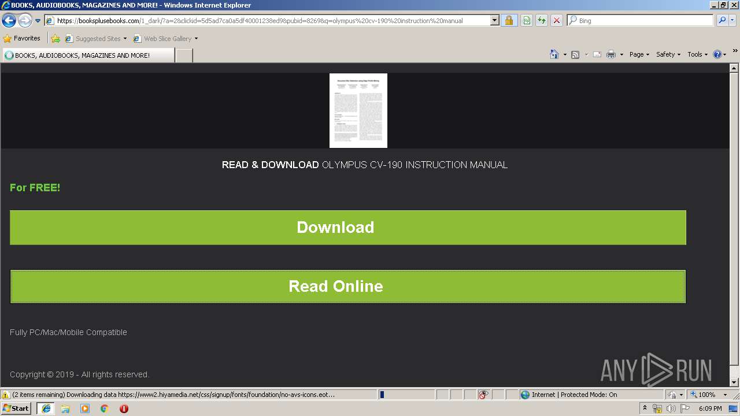
Task: Show hidden tray icons arrow
Action: tap(645, 408)
